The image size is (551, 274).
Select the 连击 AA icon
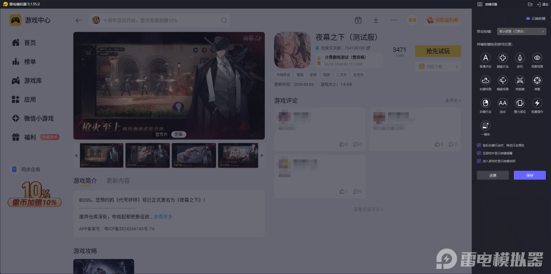503,103
